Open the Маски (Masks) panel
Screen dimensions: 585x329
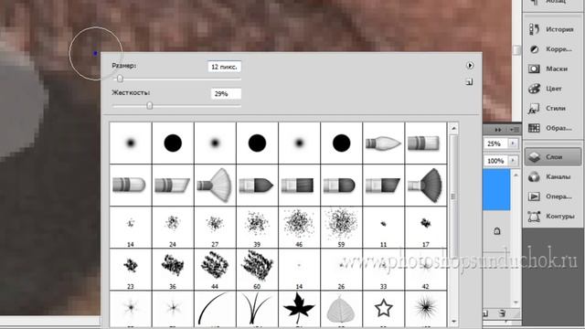pos(552,69)
